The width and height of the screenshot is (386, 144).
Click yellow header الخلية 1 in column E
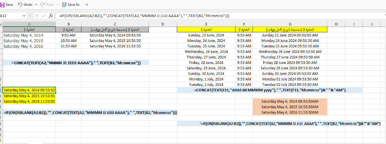tap(206, 30)
